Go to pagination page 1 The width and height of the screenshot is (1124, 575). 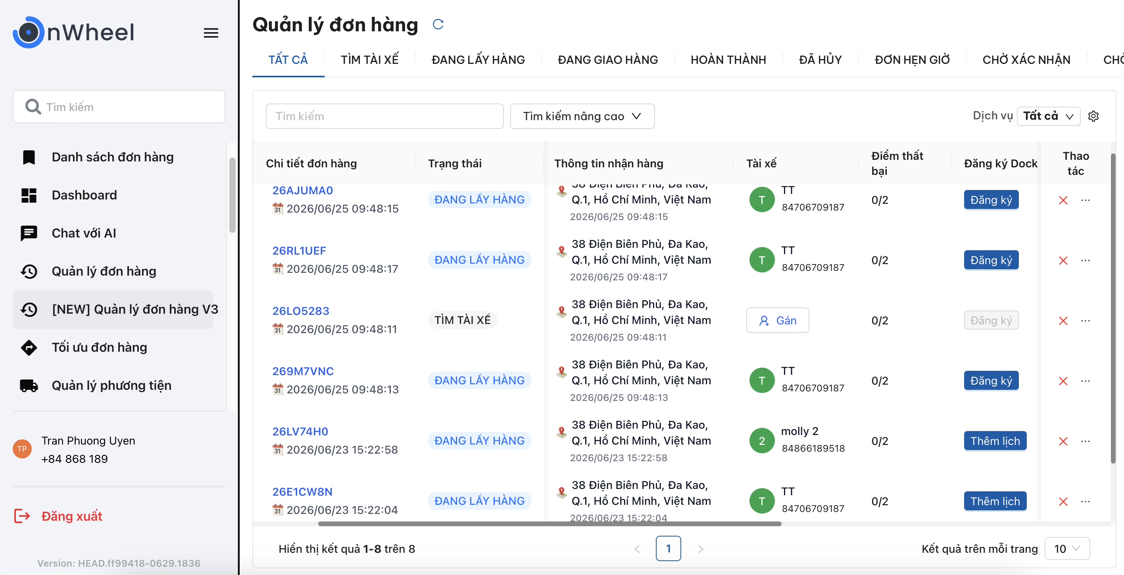(x=668, y=548)
